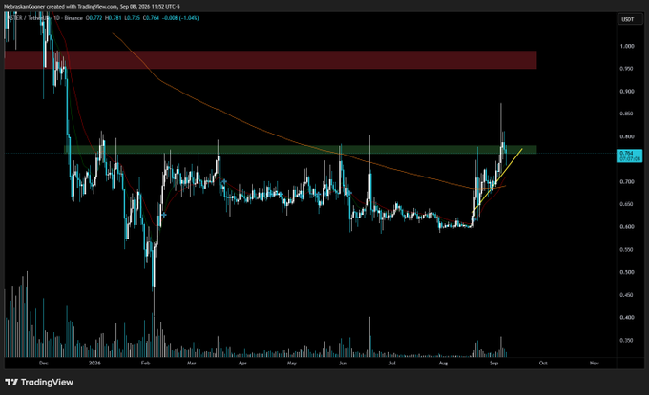Click the 0.500 price axis label
649x395 pixels.
tap(627, 272)
